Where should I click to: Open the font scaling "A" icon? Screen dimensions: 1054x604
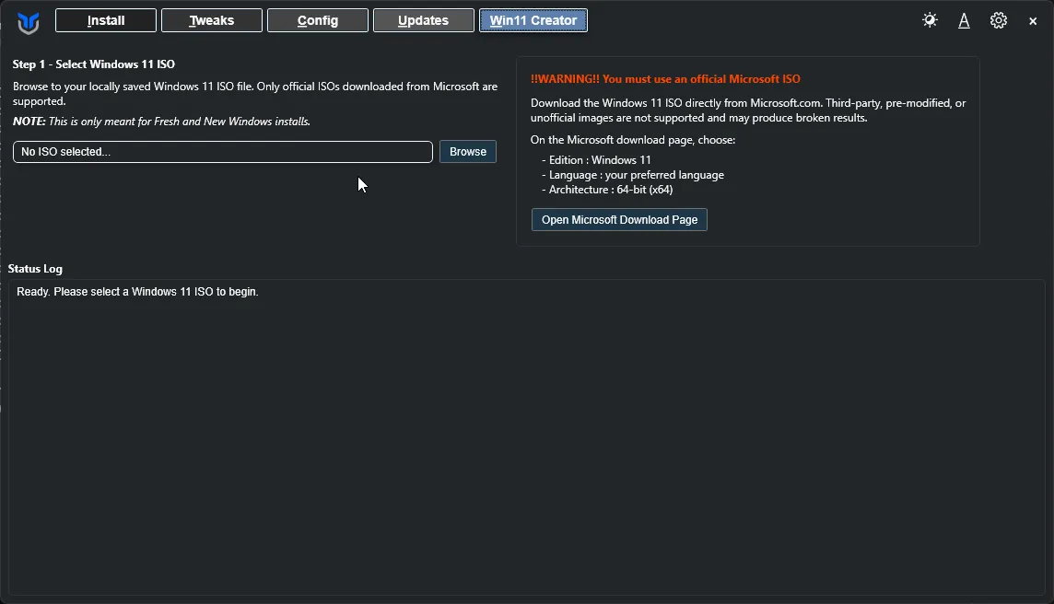click(964, 21)
